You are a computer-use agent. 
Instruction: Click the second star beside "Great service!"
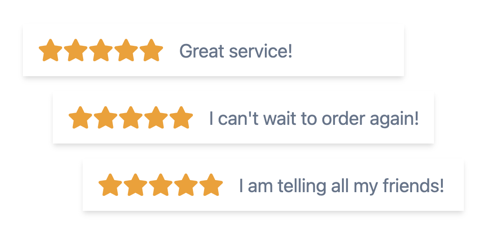click(x=76, y=50)
